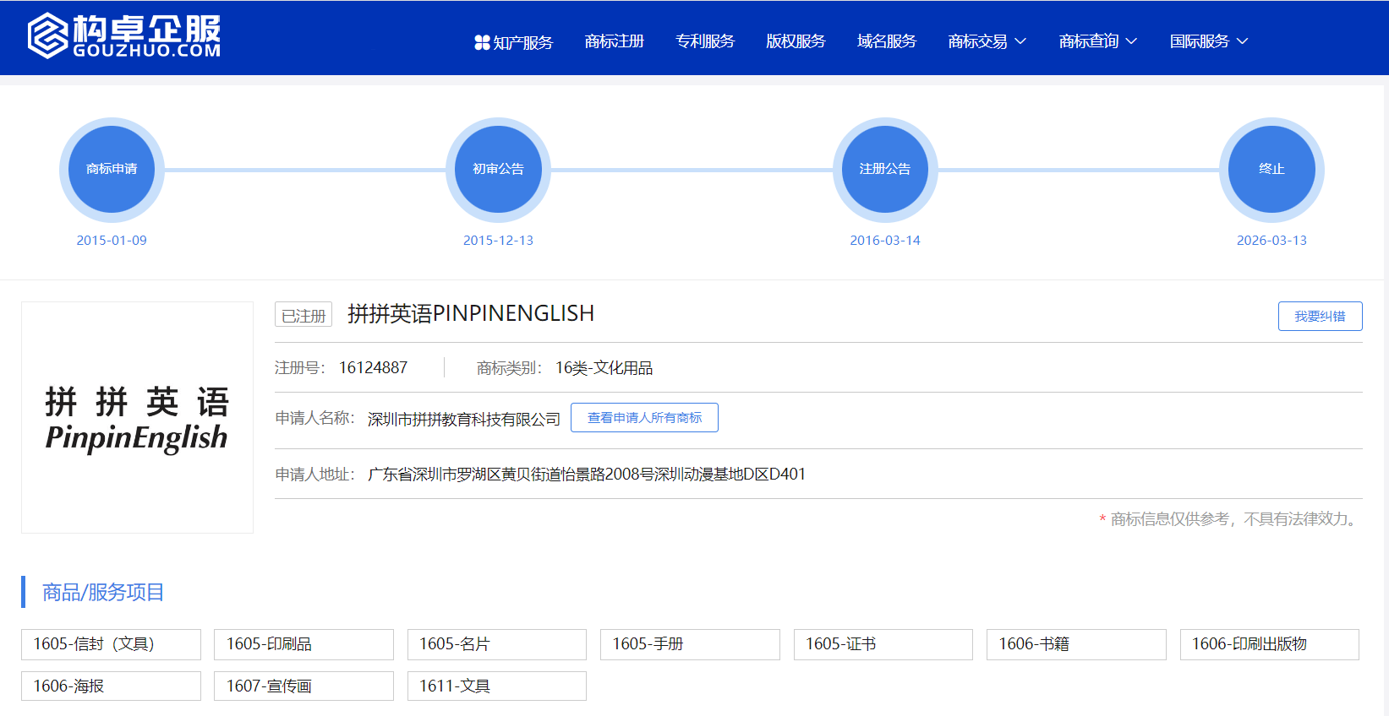Viewport: 1389px width, 716px height.
Task: Open the 域名服务 menu item
Action: click(x=887, y=41)
